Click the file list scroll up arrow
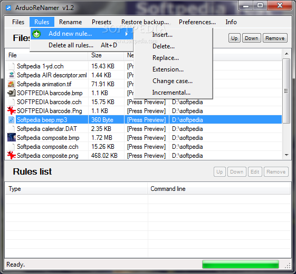Image resolution: width=296 pixels, height=274 pixels. coord(287,54)
